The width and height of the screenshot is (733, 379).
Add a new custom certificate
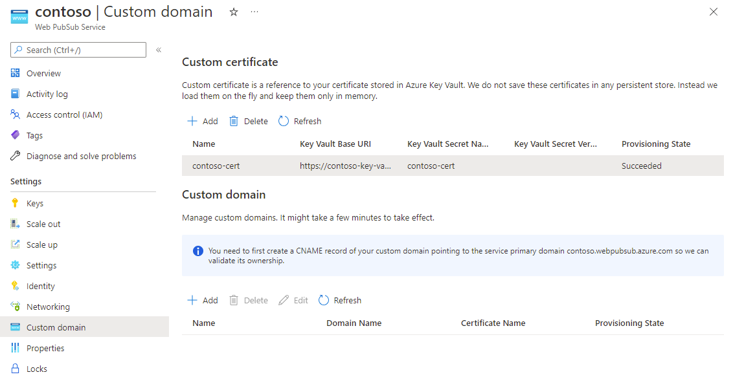(202, 121)
